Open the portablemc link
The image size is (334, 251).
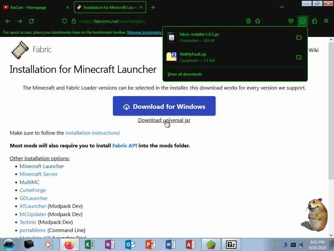coord(33,230)
